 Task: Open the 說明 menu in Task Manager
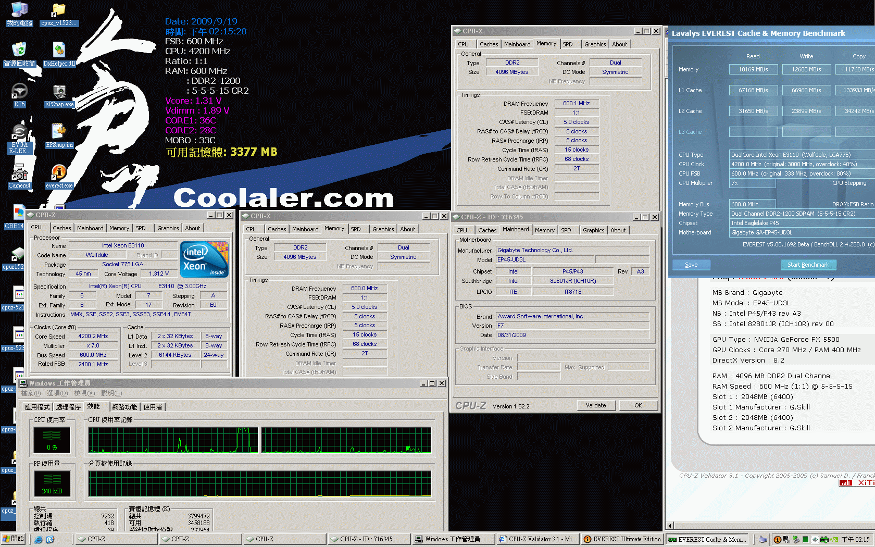111,393
